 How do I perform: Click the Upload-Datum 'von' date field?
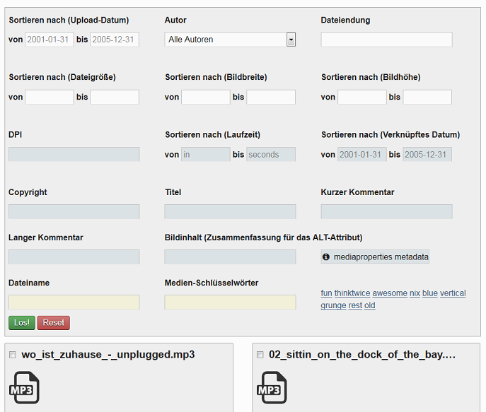click(50, 40)
